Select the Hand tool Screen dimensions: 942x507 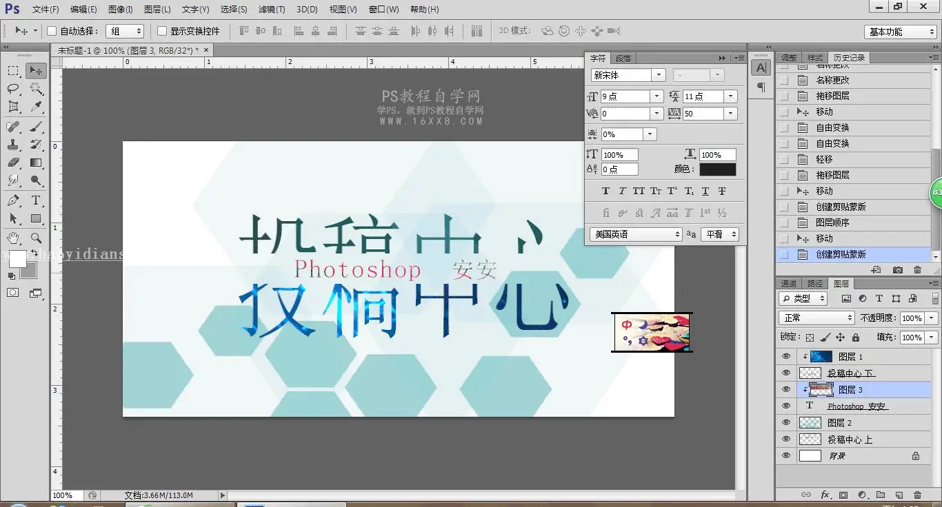coord(13,238)
